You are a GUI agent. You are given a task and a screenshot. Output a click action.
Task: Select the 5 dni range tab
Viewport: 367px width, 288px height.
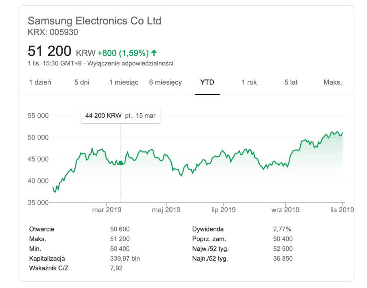pyautogui.click(x=82, y=82)
